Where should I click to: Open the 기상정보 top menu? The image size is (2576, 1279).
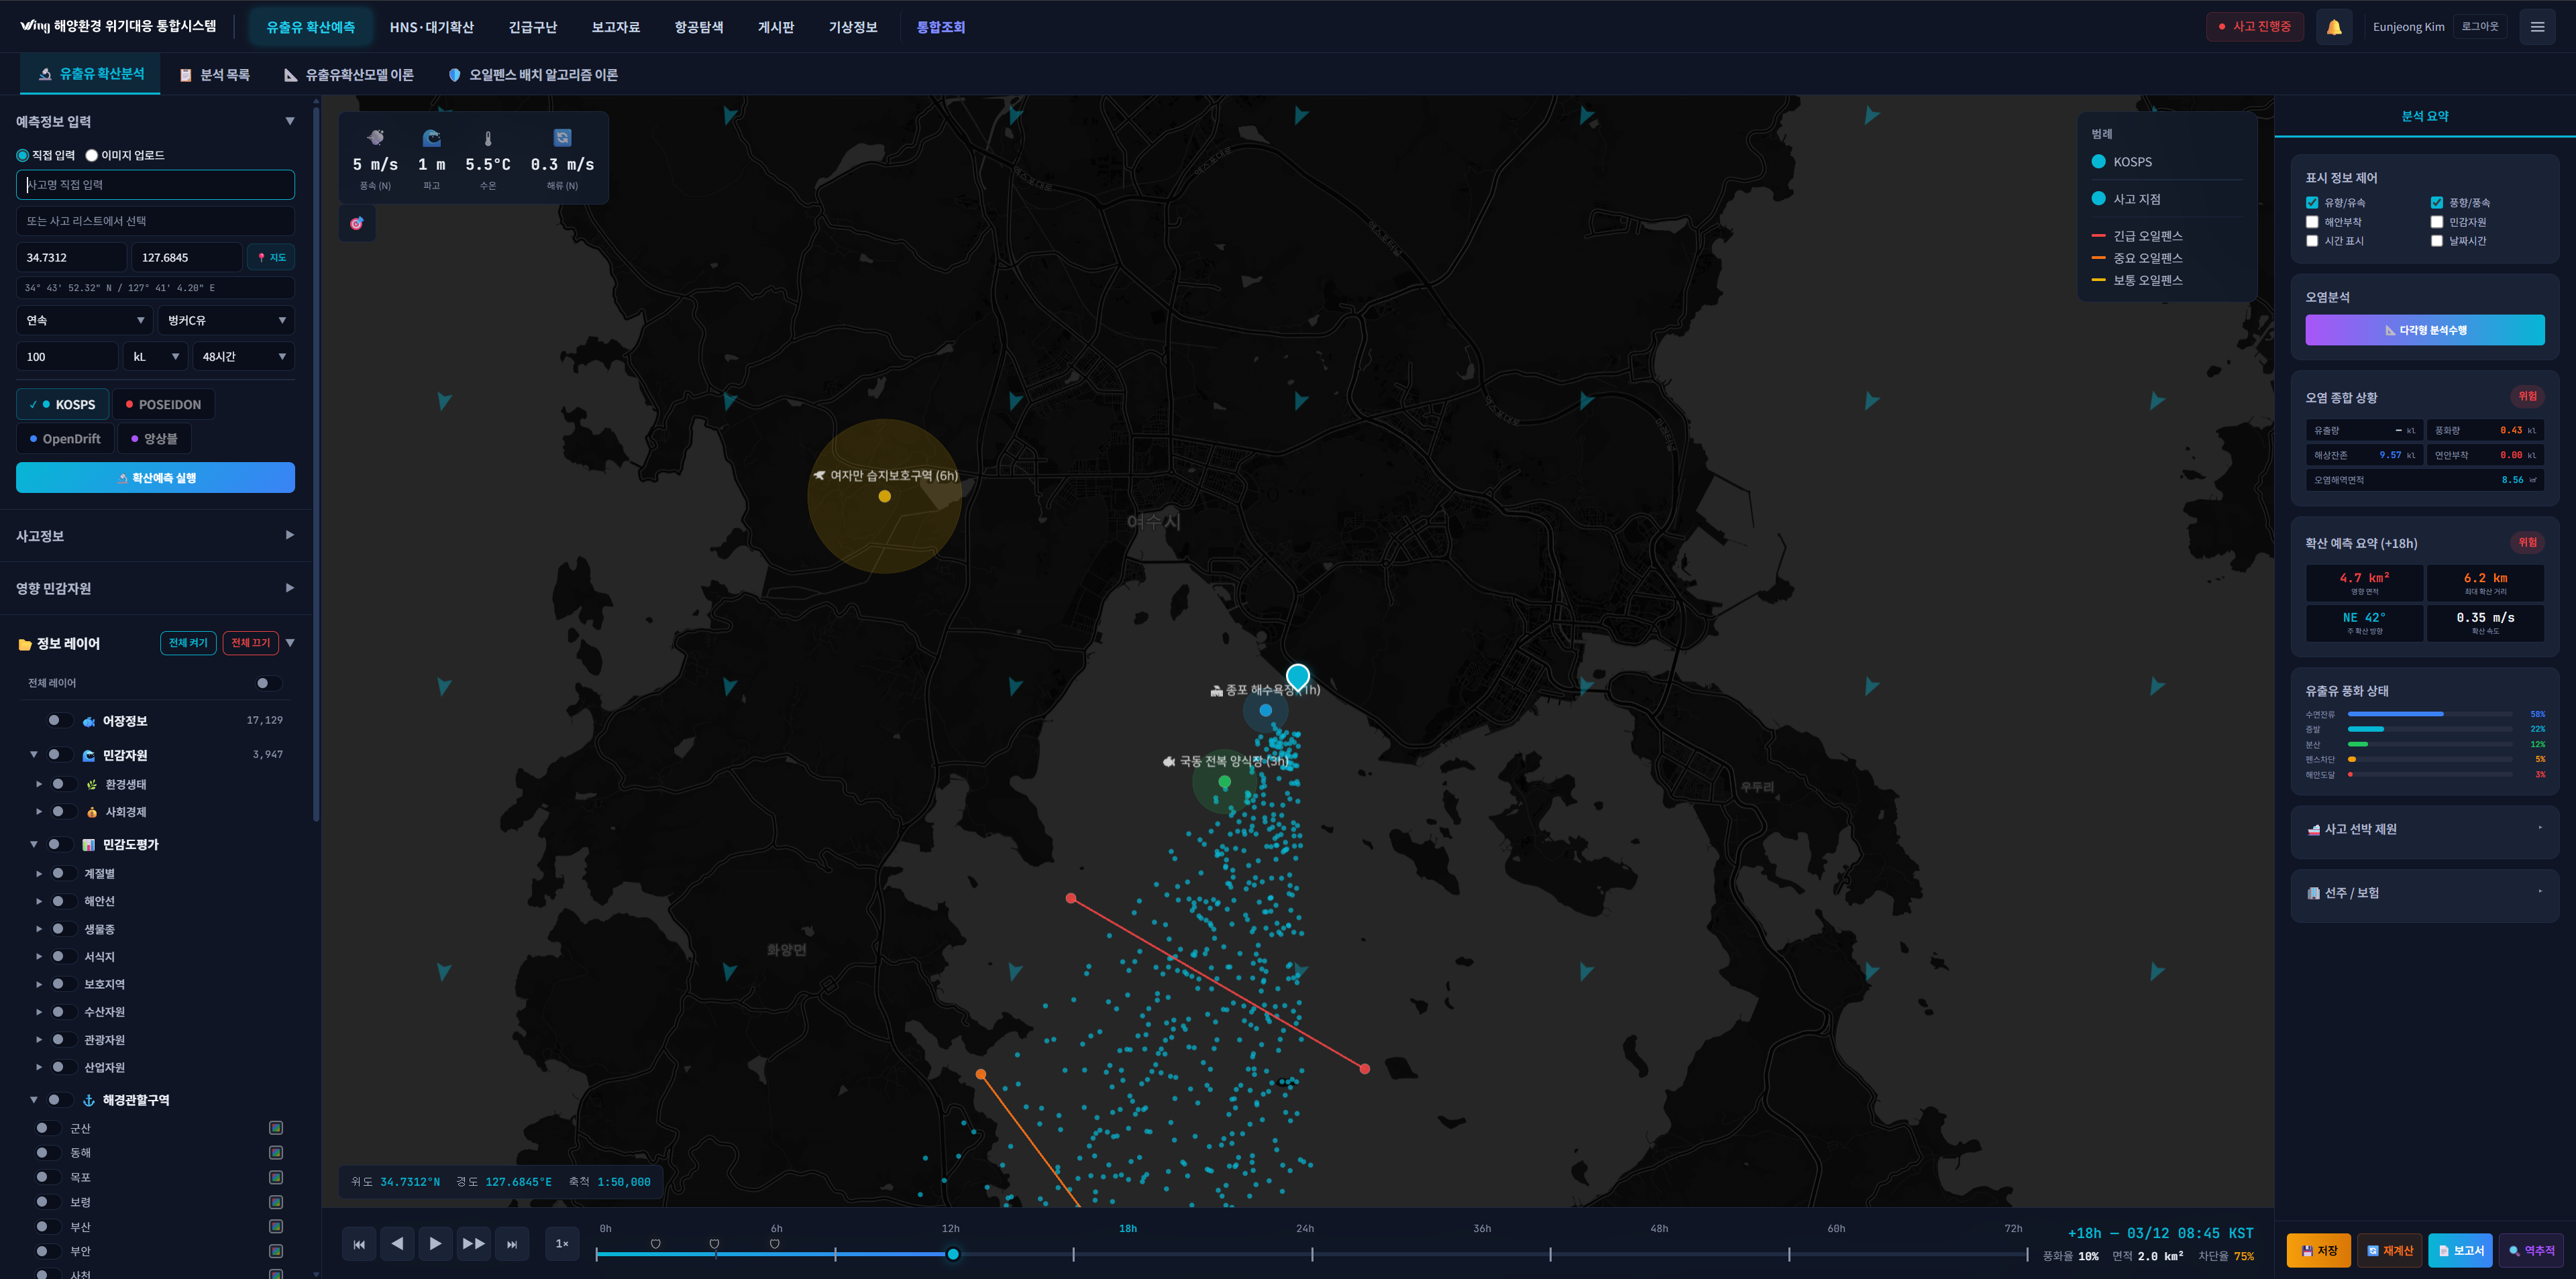pos(852,27)
